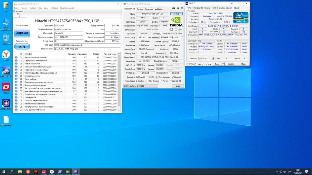Click the blue Хорошо health status button
Image resolution: width=312 pixels, height=175 pixels.
[22, 33]
